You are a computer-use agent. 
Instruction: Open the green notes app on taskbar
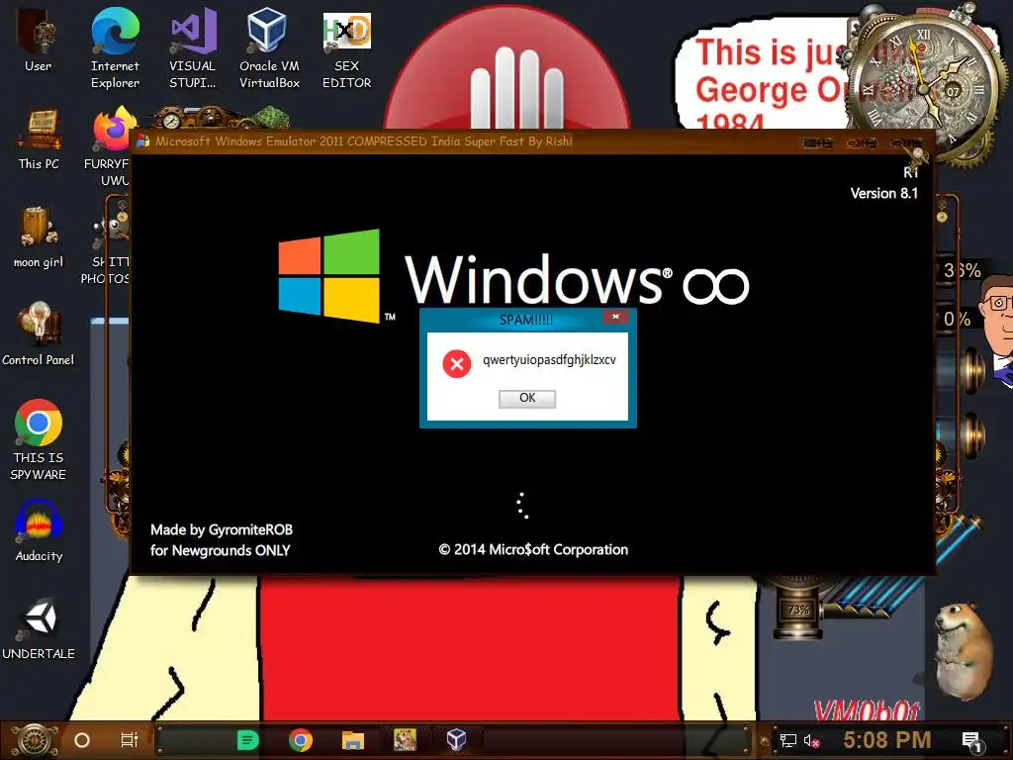[x=247, y=740]
